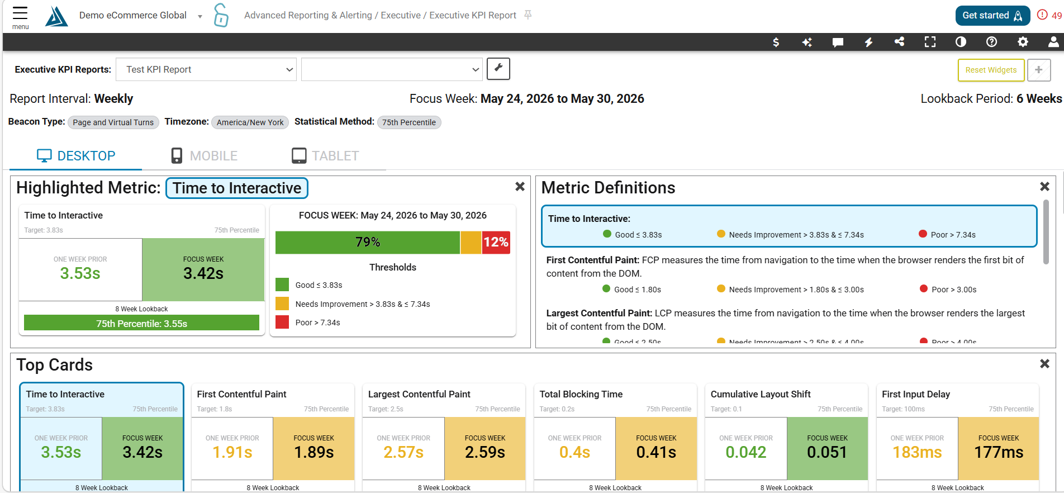Enter fullscreen mode via expand icon

(x=930, y=42)
